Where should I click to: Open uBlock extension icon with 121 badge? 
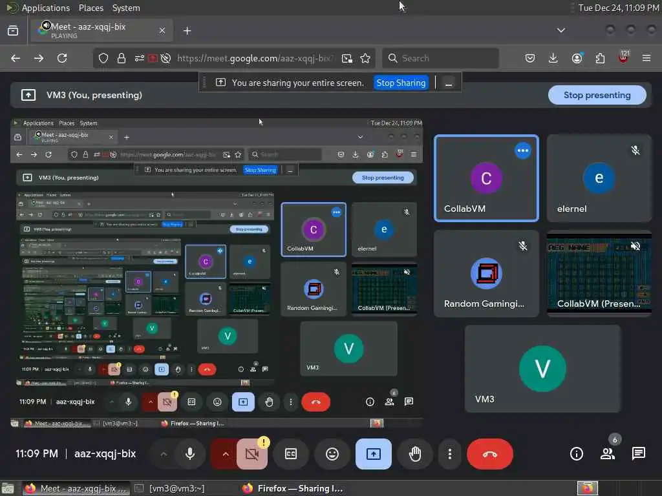point(624,57)
